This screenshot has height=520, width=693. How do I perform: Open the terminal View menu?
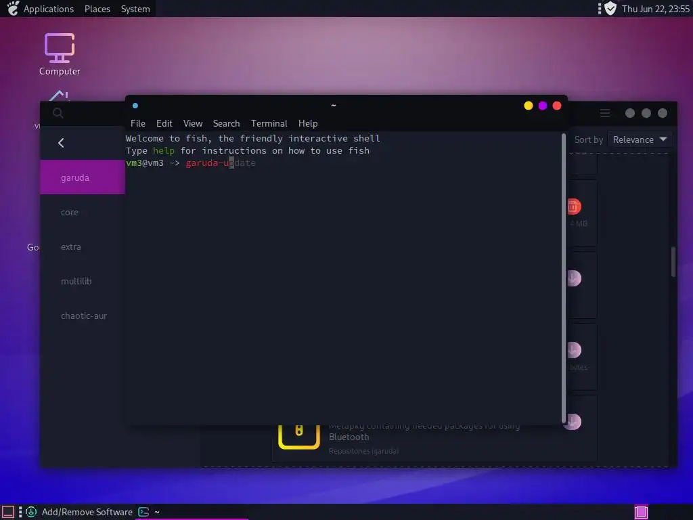(193, 123)
